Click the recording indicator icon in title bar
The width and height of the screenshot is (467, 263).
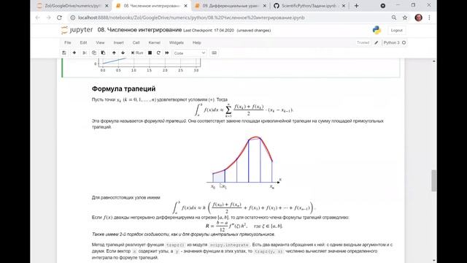click(382, 6)
